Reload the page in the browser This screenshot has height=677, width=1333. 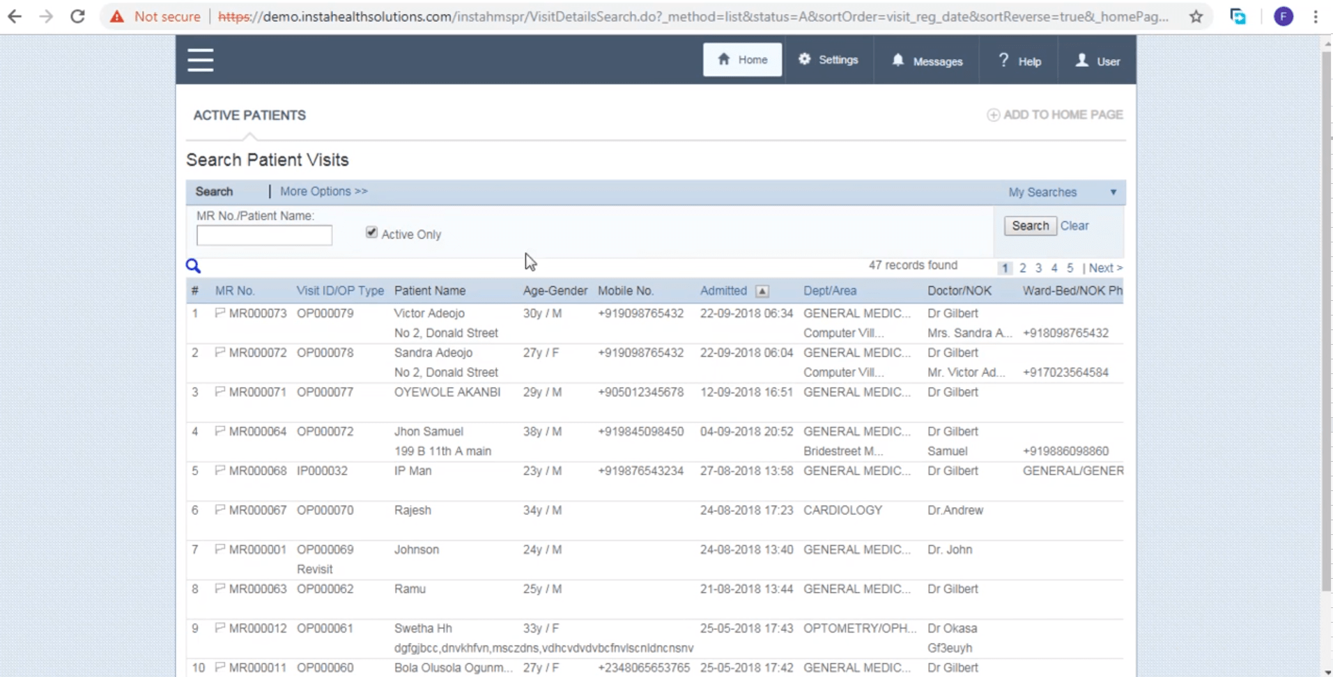(x=77, y=17)
